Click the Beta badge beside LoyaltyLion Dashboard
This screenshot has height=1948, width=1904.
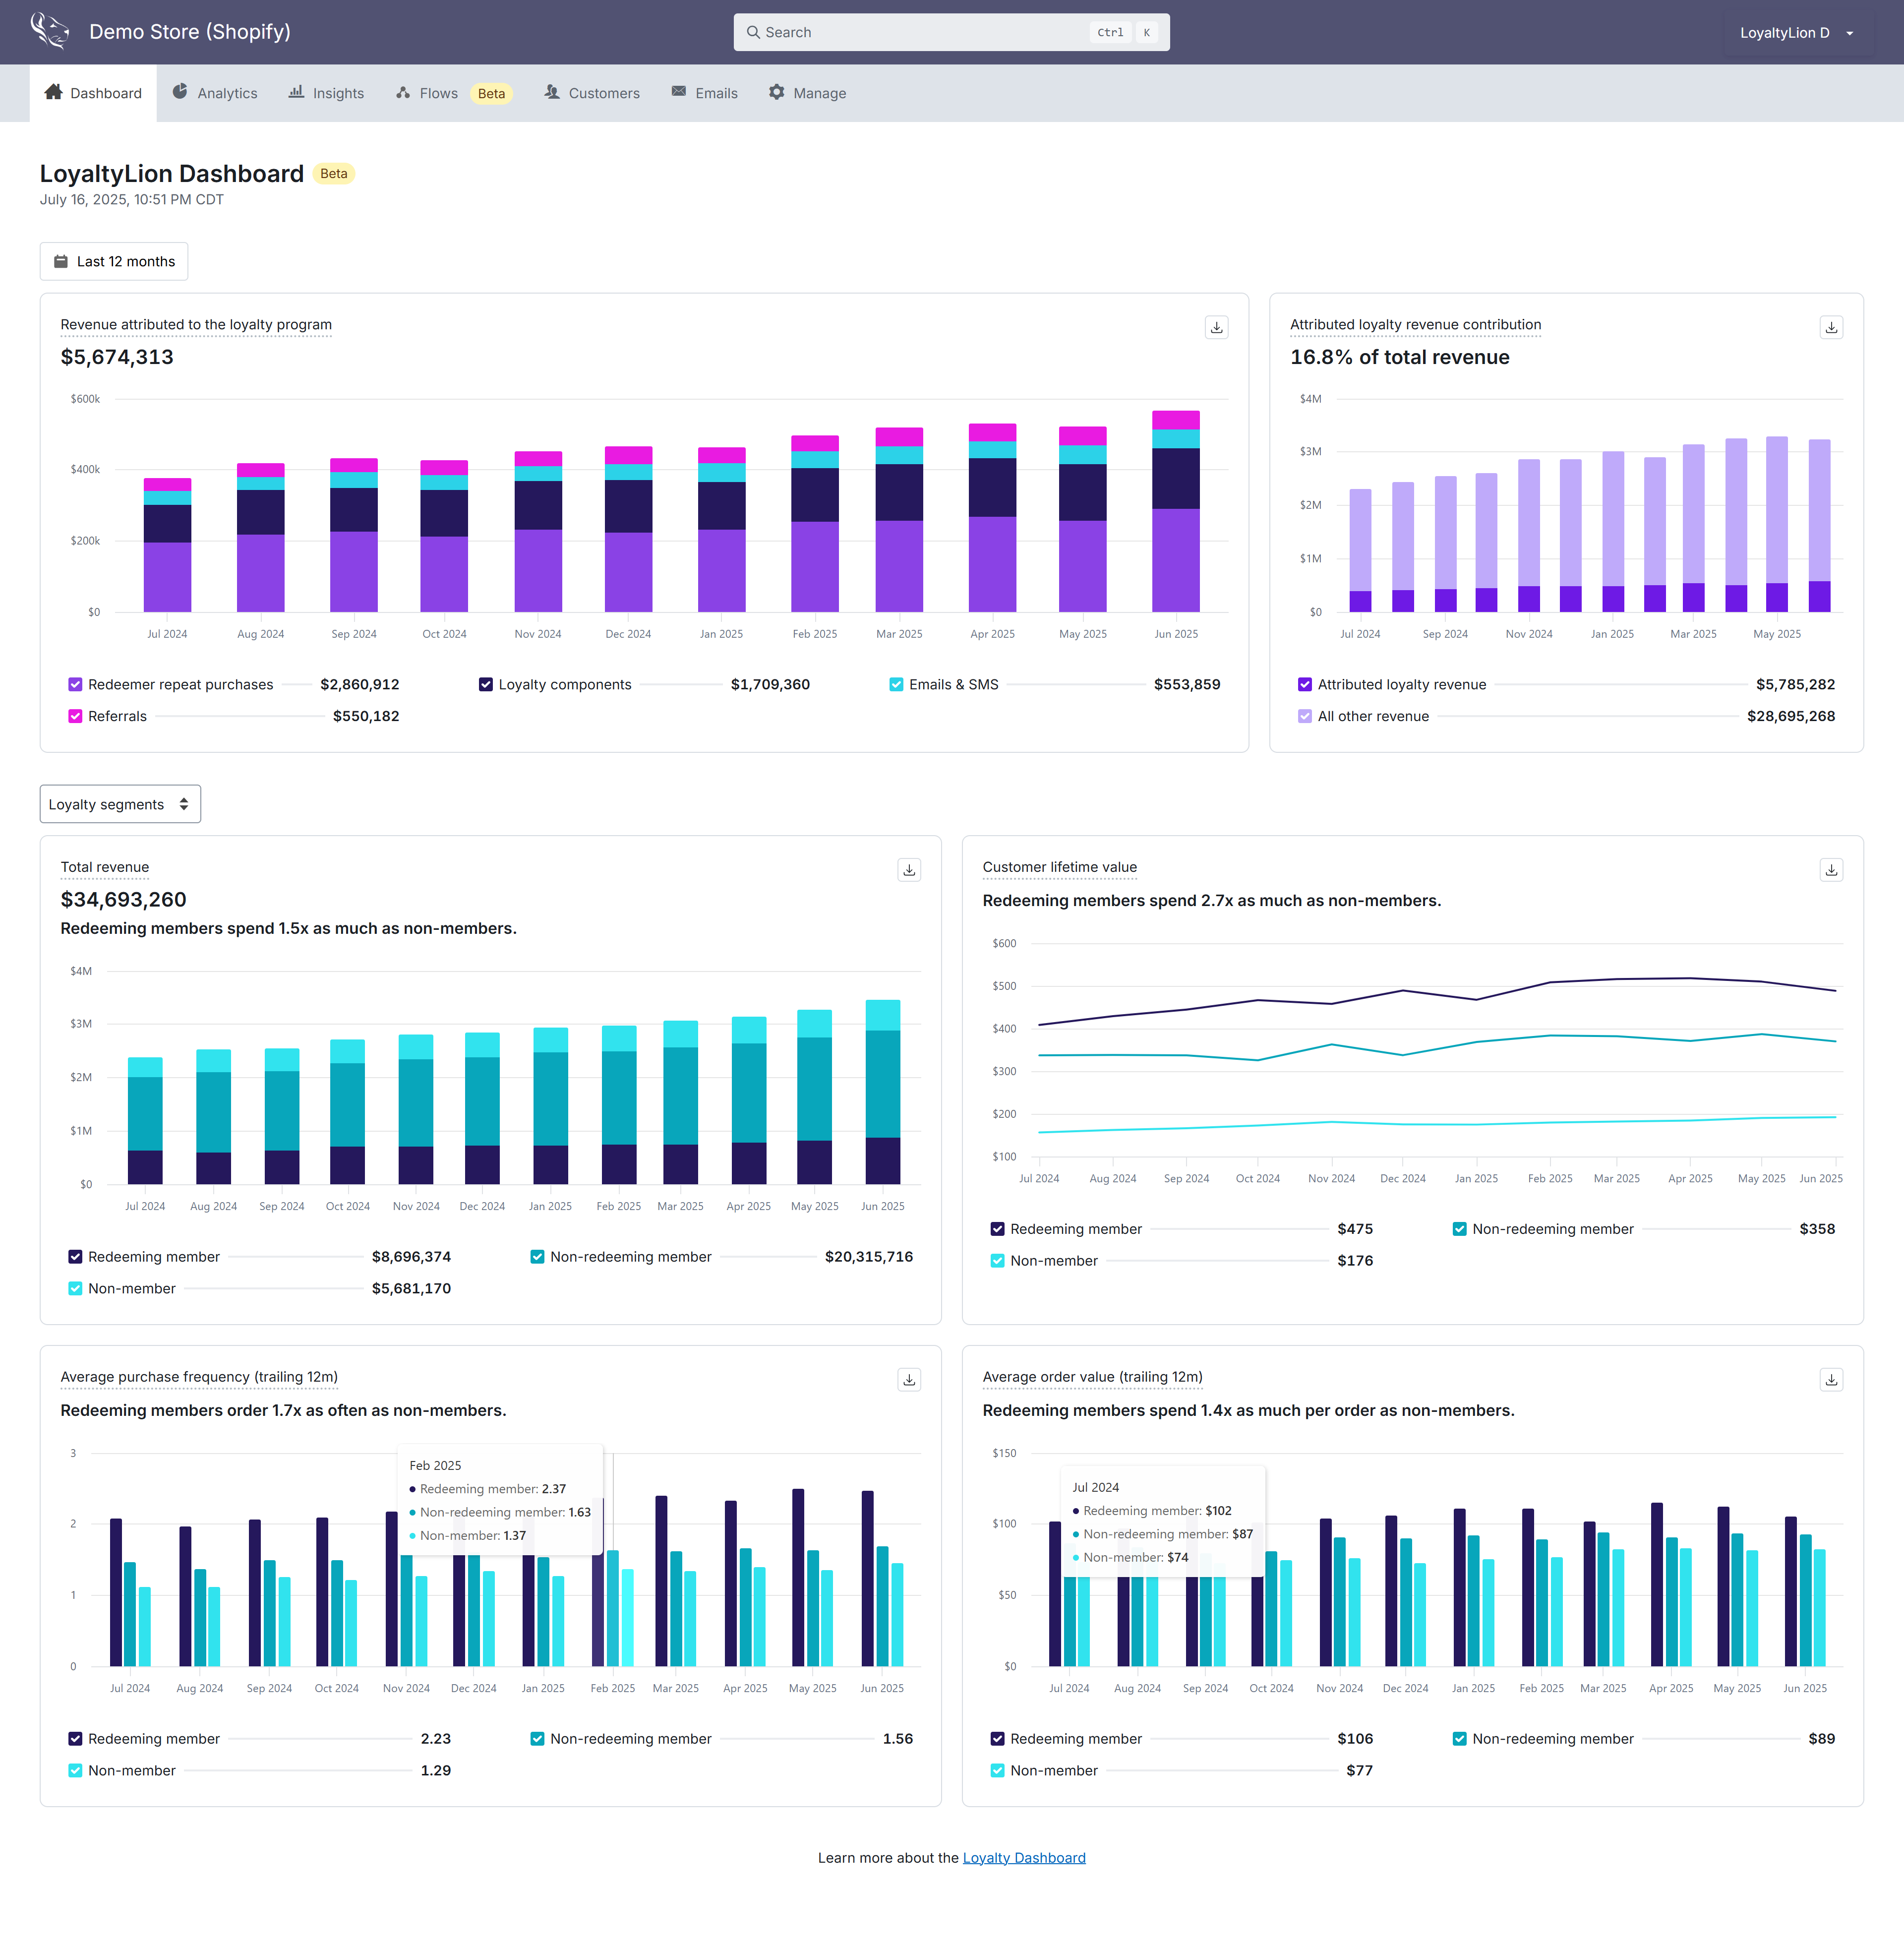[x=334, y=174]
